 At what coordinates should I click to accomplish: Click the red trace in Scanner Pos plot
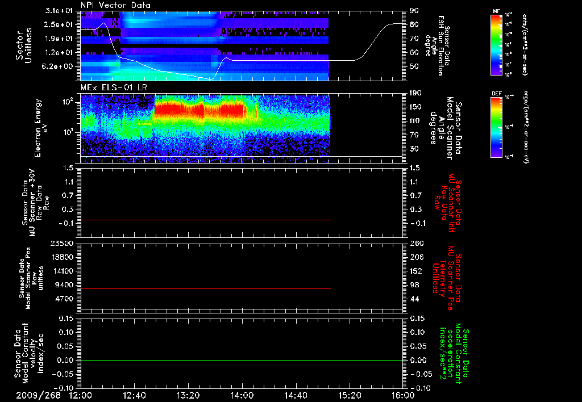tap(206, 288)
